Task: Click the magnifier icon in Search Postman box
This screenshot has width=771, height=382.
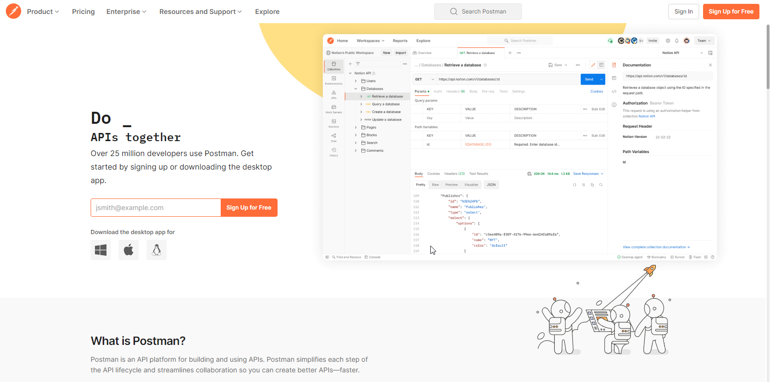Action: (453, 12)
